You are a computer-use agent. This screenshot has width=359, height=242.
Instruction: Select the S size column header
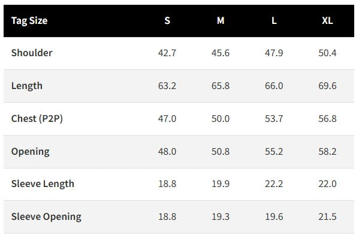click(167, 21)
